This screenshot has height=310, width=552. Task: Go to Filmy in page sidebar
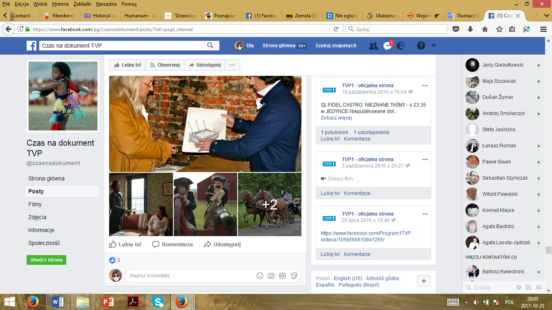35,204
